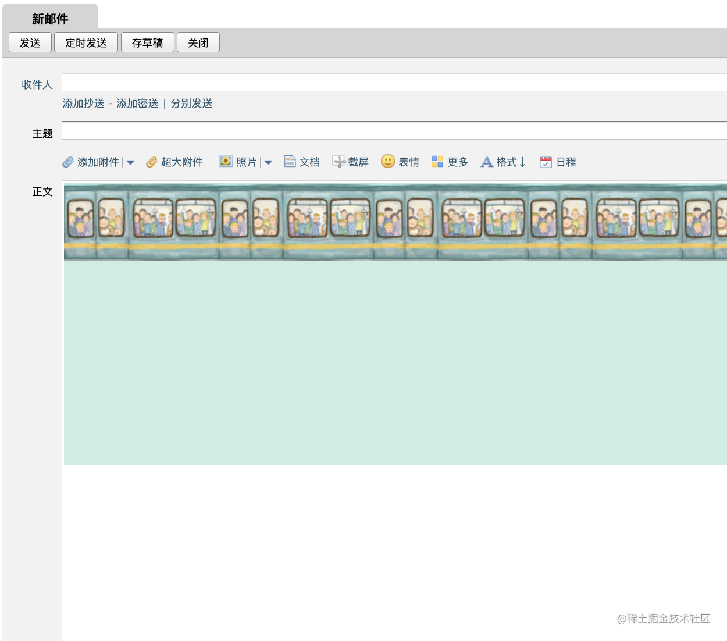Choose 分别发送 to send separately
This screenshot has height=641, width=727.
click(191, 104)
